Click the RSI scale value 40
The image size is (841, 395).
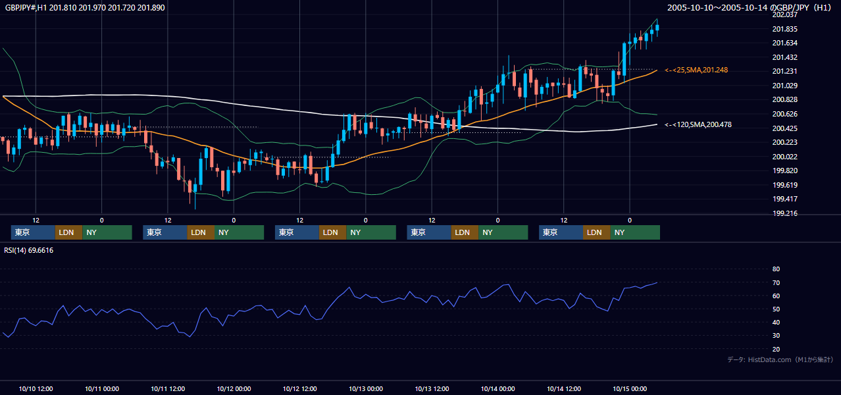(x=776, y=323)
